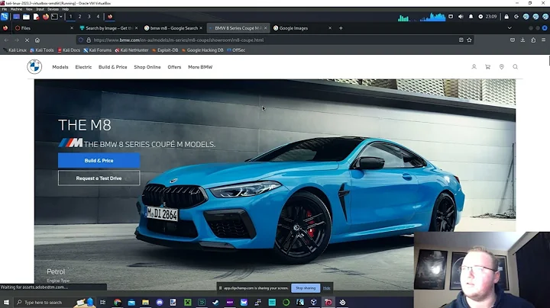Click the Hide sharing bar link

tap(327, 288)
